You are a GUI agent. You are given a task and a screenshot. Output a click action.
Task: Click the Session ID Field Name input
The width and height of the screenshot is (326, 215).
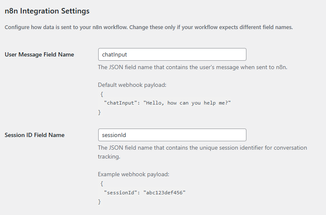tap(172, 135)
